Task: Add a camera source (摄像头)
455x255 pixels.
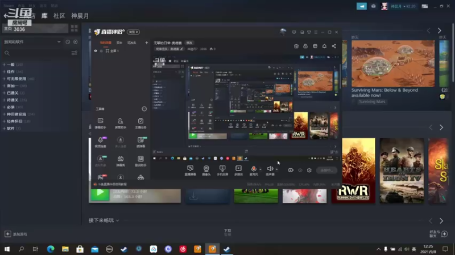Action: pyautogui.click(x=206, y=171)
